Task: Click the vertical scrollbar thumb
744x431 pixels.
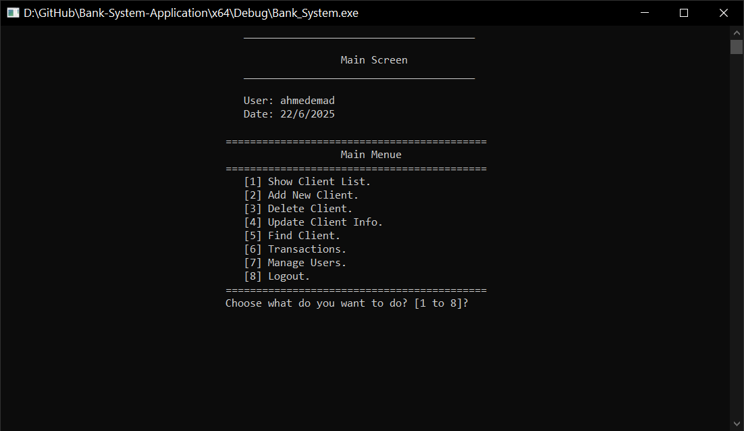Action: tap(737, 47)
